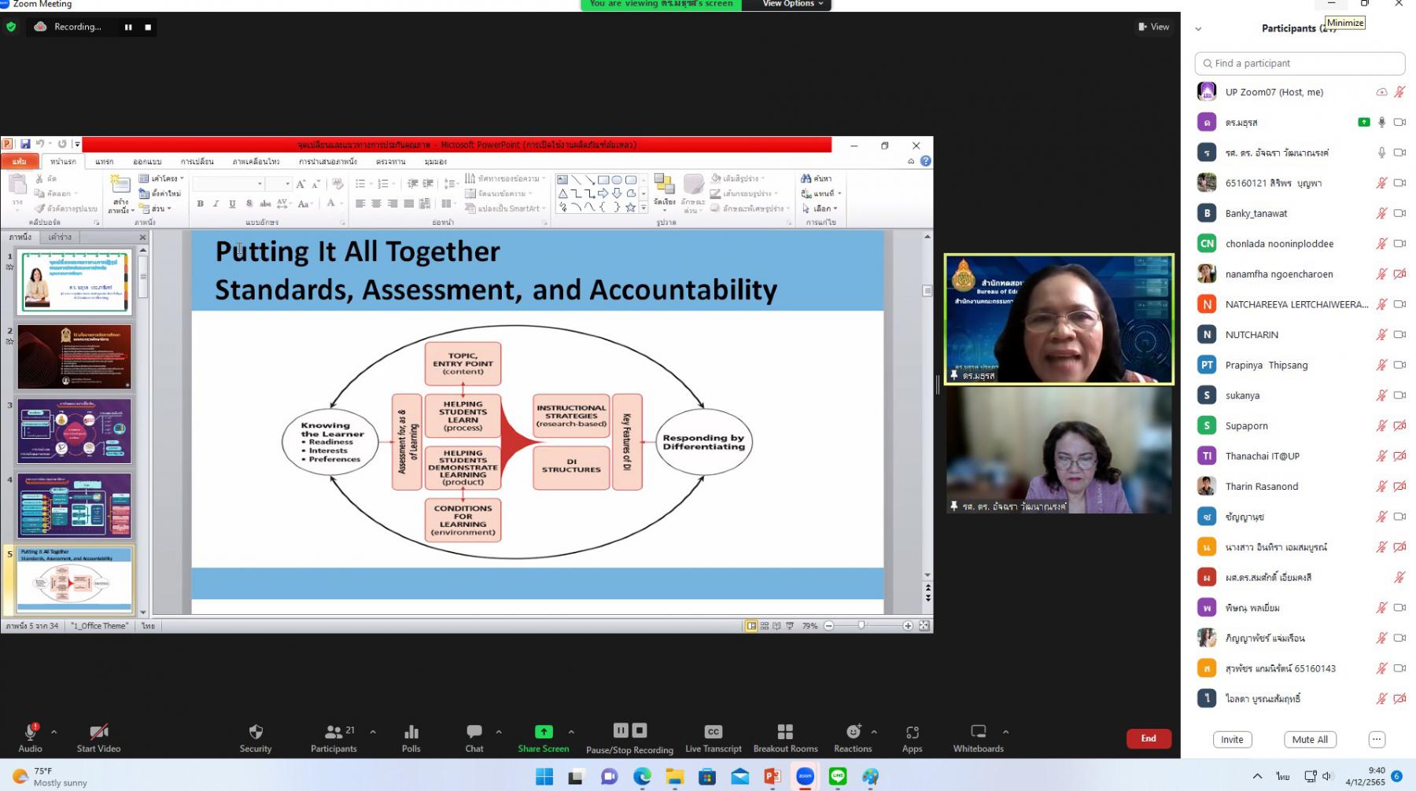Open font name combo box in PowerPoint
This screenshot has height=791, width=1416.
tap(228, 183)
